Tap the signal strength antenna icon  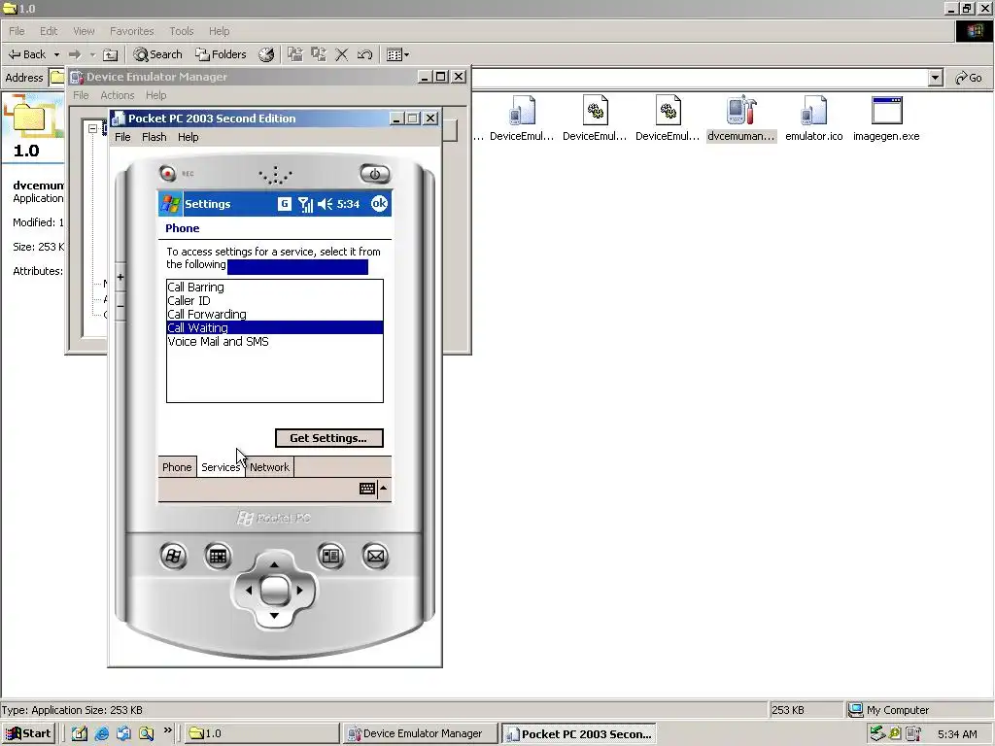click(305, 204)
